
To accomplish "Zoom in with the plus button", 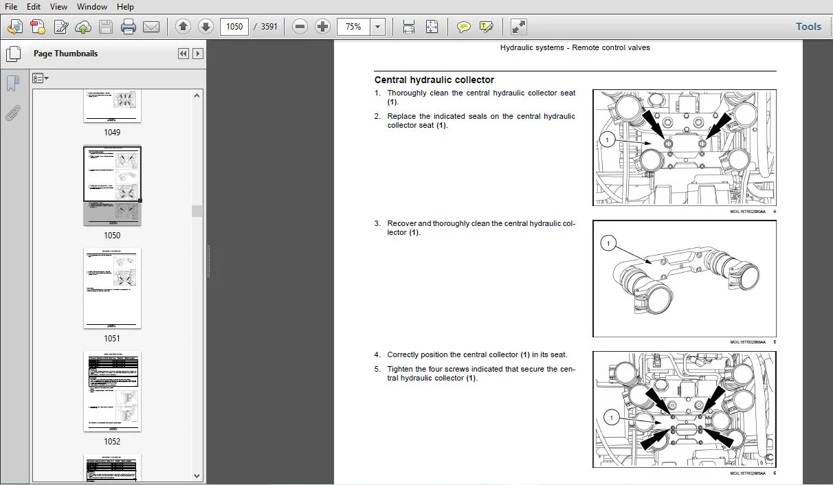I will 322,27.
